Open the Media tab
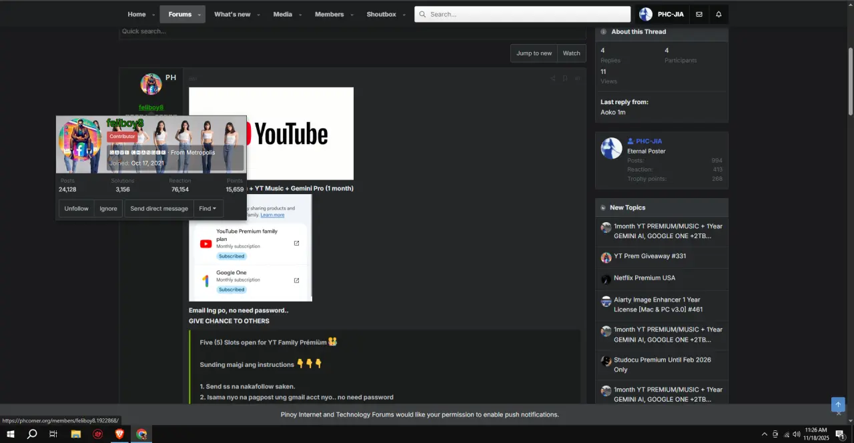Image resolution: width=854 pixels, height=443 pixels. (283, 14)
